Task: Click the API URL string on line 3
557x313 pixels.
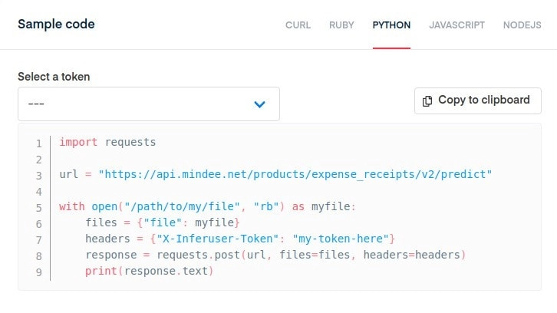Action: (x=295, y=174)
